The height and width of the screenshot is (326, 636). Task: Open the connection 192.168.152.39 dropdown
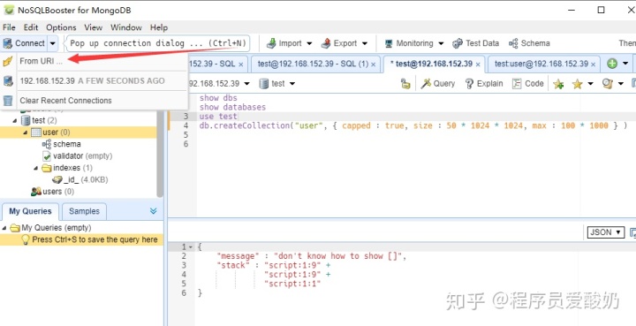(x=246, y=84)
